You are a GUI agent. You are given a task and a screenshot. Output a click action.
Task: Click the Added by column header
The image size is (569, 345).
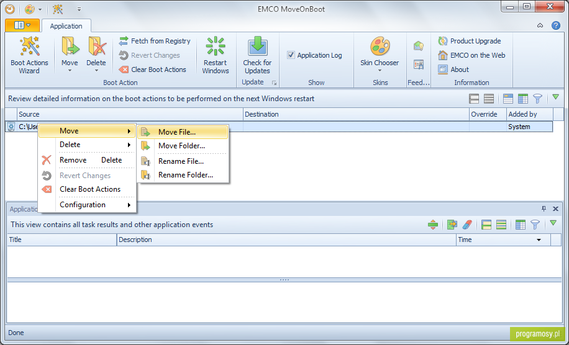point(530,114)
